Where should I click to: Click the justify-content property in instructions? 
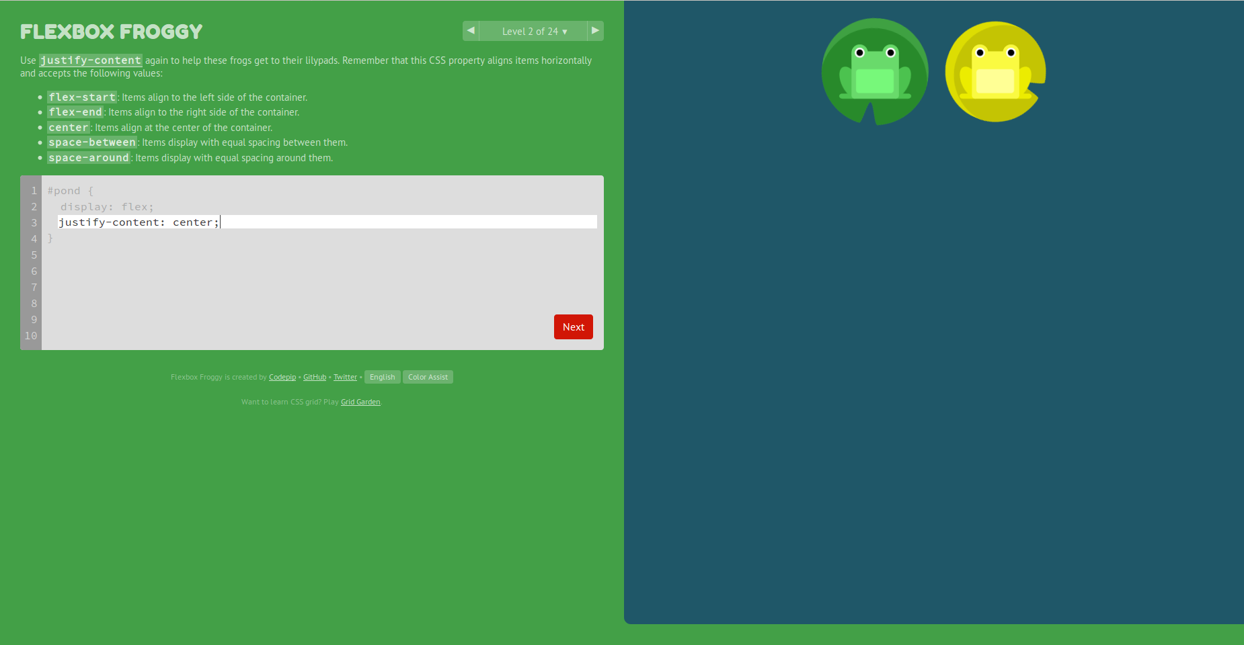(x=91, y=60)
